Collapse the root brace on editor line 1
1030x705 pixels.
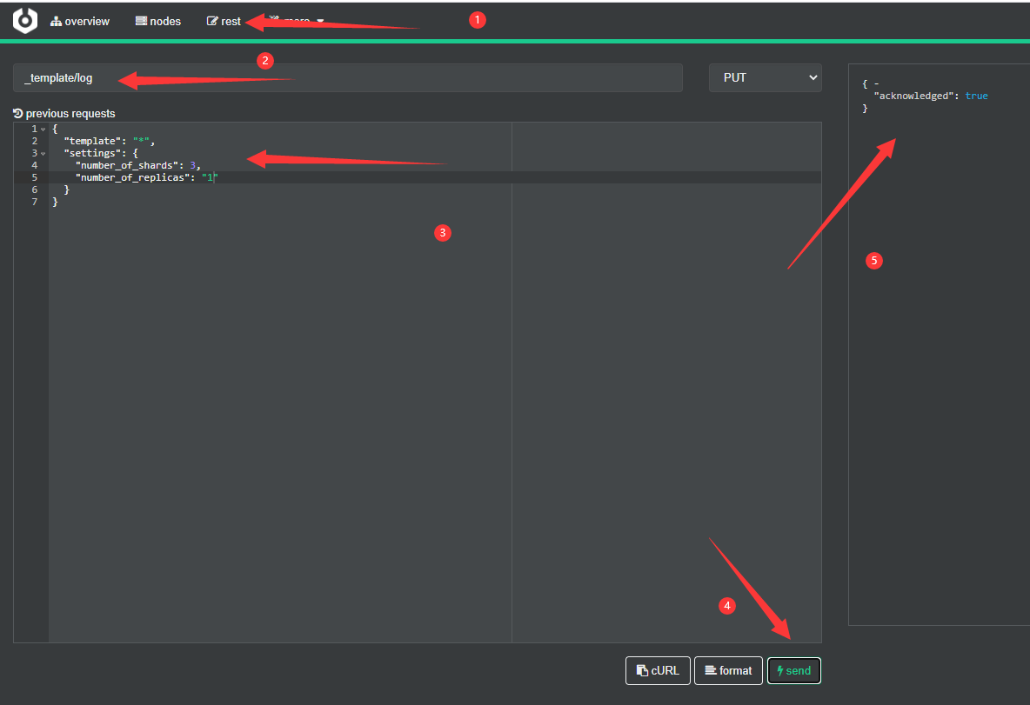coord(43,130)
